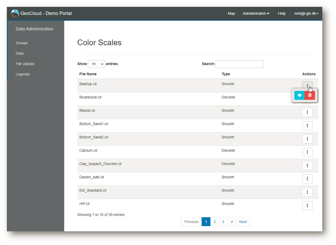Click the red trash delete icon
This screenshot has width=336, height=245.
pos(310,95)
